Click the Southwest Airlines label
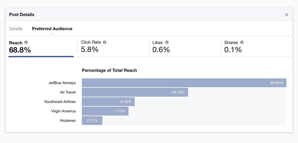The image size is (298, 143). (60, 102)
